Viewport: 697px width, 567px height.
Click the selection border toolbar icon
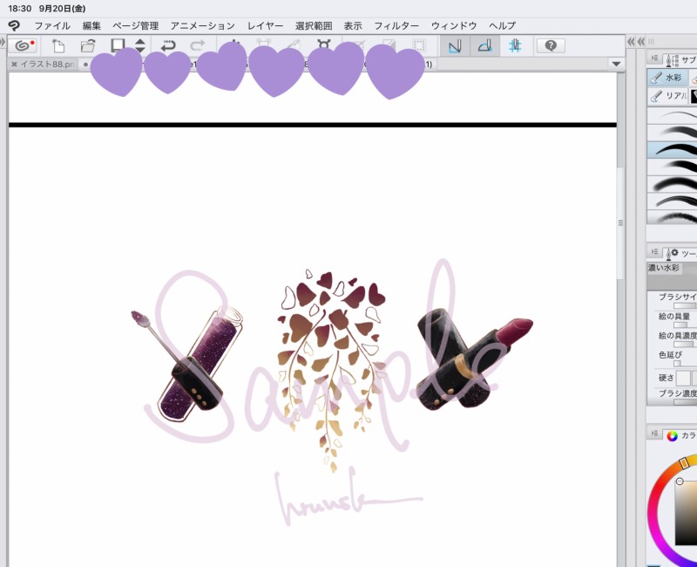pyautogui.click(x=419, y=45)
